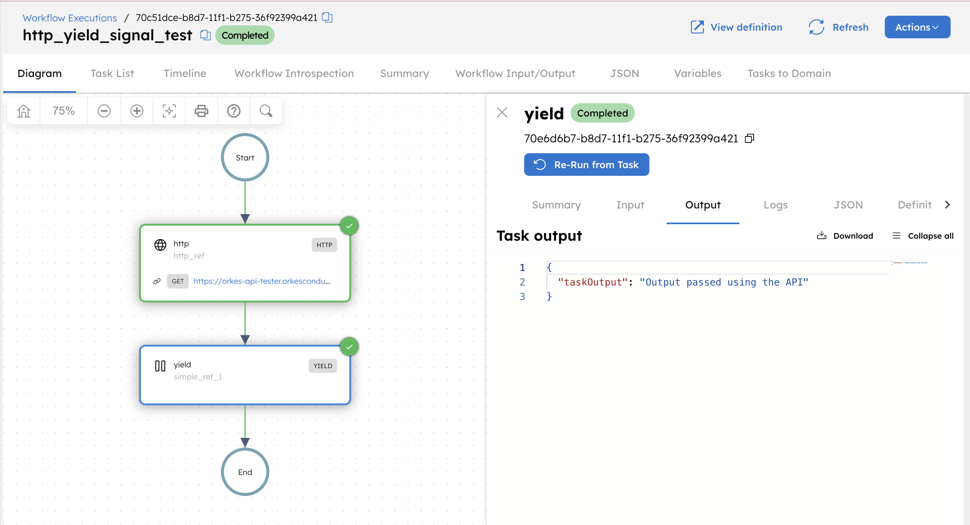Click the taskOutput key in JSON
This screenshot has width=970, height=525.
pyautogui.click(x=593, y=282)
